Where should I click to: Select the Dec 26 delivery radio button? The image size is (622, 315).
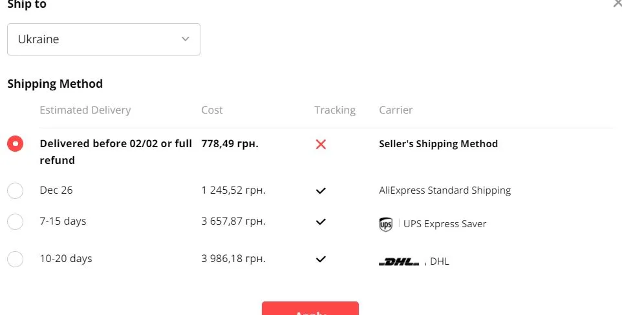point(15,190)
